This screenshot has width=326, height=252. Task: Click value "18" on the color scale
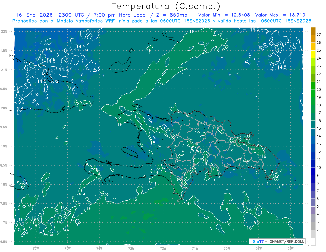[x=319, y=105]
